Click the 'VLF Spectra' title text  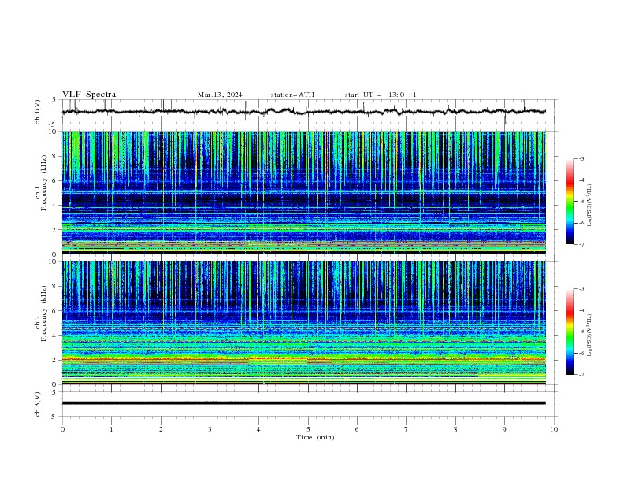click(x=89, y=95)
